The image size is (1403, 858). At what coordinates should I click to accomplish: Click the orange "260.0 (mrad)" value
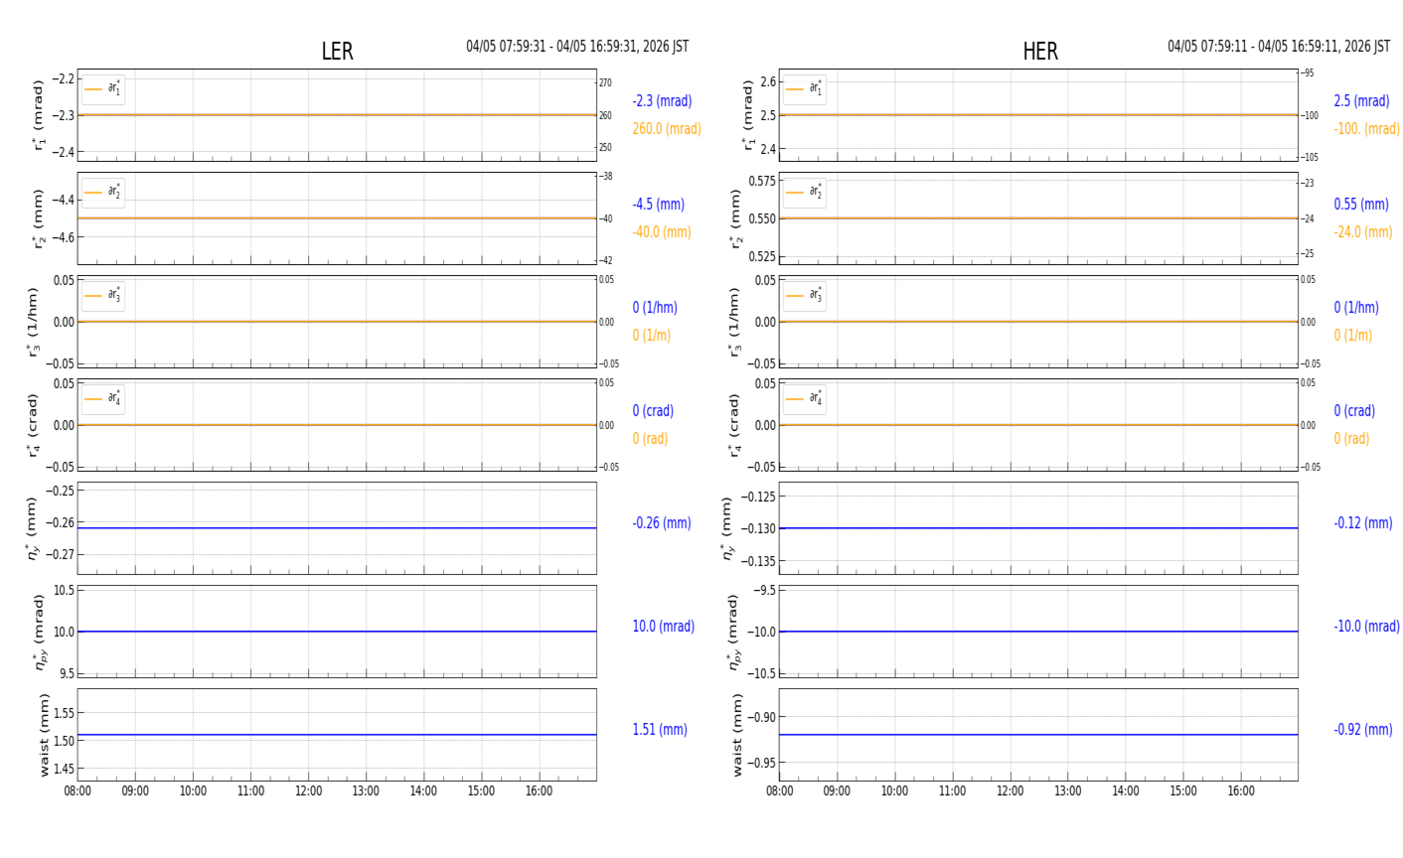coord(667,129)
